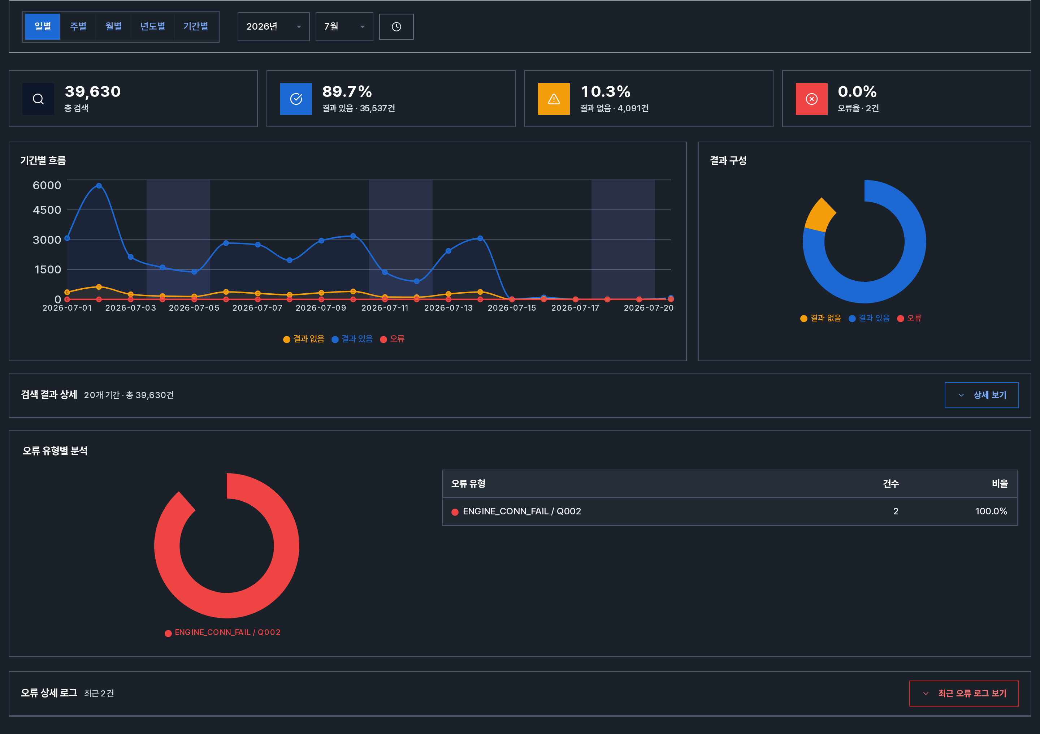Click the 결과 있음 · 35,537건 text

359,108
